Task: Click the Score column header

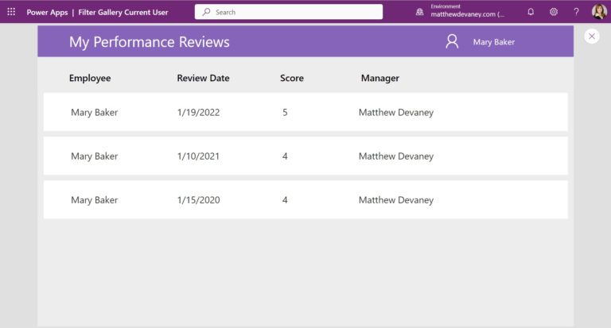Action: click(x=291, y=79)
